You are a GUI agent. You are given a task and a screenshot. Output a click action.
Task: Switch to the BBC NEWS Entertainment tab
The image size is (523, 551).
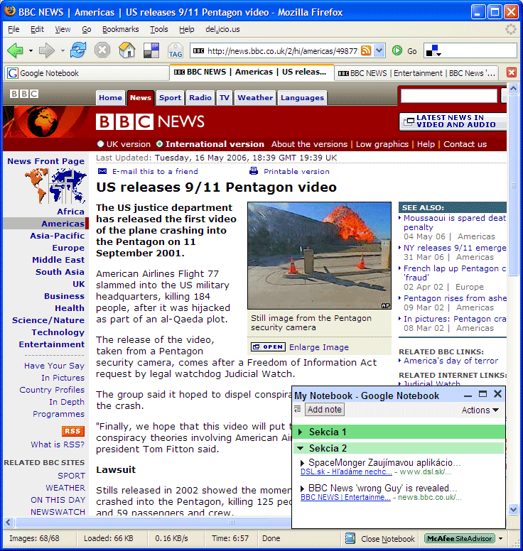coord(416,73)
